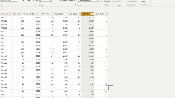Click the Unit Price cell 89
The width and height of the screenshot is (175, 98).
click(52, 35)
